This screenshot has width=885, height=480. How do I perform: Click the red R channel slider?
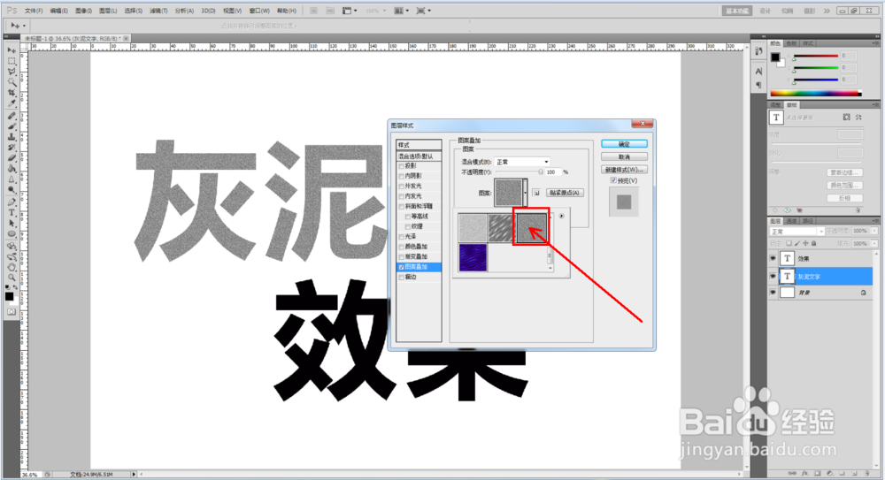(815, 57)
